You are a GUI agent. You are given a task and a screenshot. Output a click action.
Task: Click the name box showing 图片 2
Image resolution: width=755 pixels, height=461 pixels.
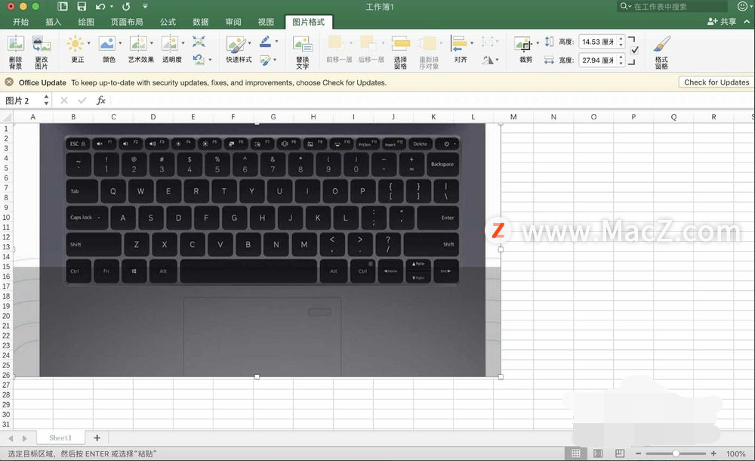[x=22, y=101]
